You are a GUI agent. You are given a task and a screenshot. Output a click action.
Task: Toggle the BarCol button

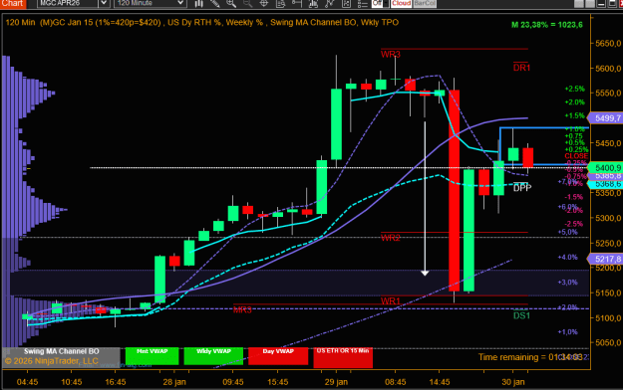(425, 3)
